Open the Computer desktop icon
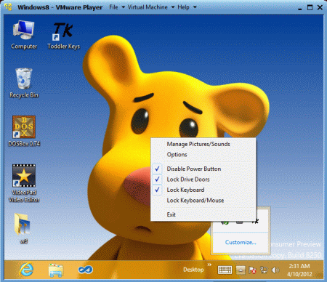This screenshot has width=327, height=282. pos(24,35)
